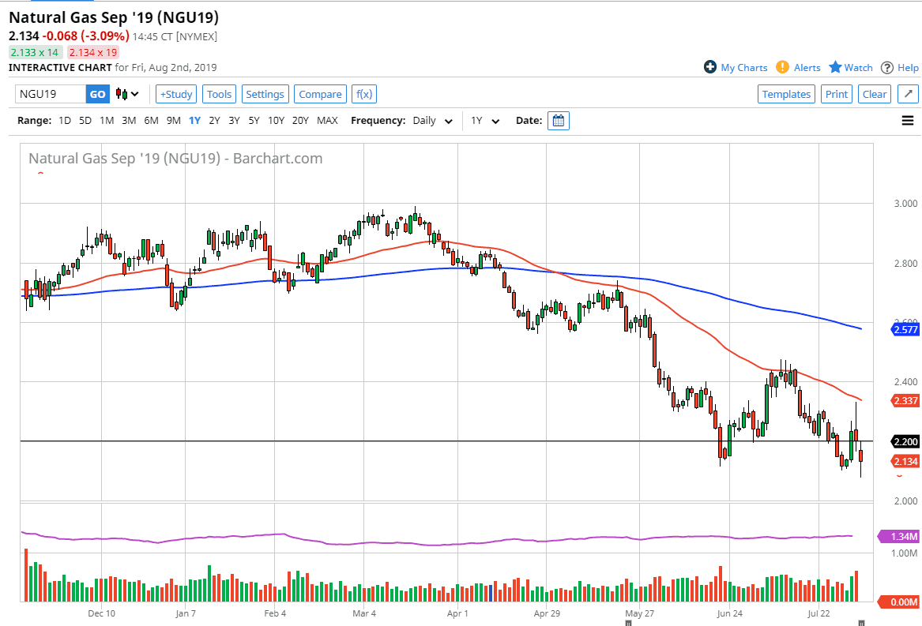Open the 1Y period dropdown

tap(485, 121)
